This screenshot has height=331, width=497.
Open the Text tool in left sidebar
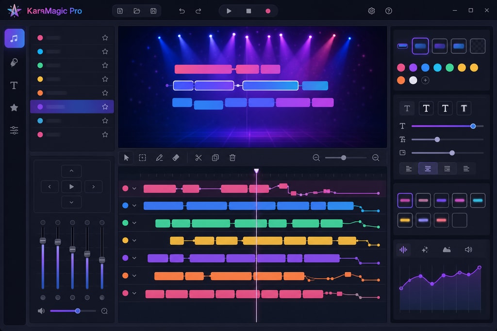[x=14, y=85]
